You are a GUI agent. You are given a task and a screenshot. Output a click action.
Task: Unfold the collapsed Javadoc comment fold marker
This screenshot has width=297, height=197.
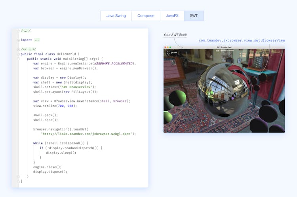click(x=18, y=49)
